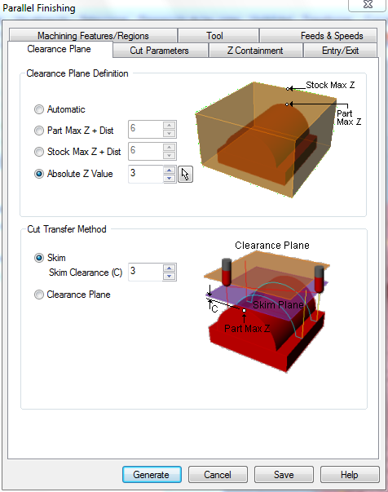Screen dimensions: 388x492
Task: Open the Z Containment tab
Action: 255,51
